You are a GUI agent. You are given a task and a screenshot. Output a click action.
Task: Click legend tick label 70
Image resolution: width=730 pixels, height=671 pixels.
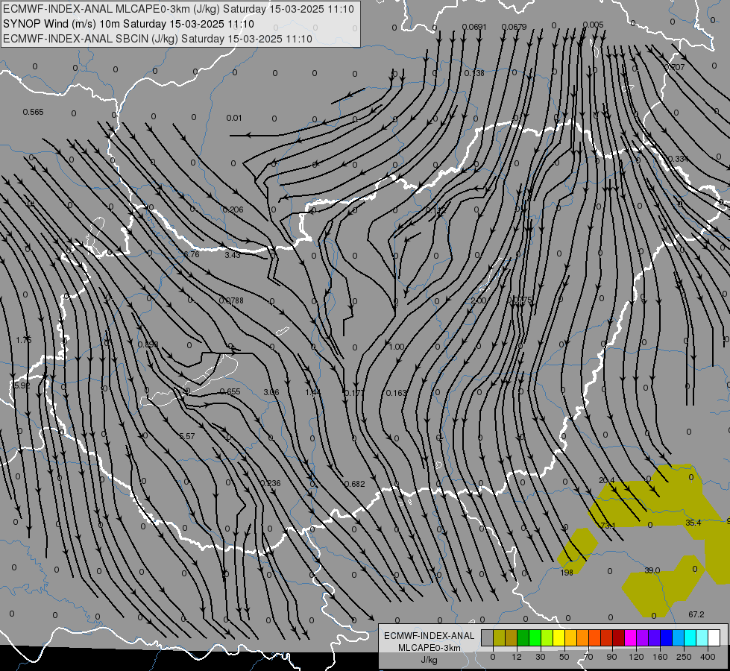[x=588, y=657]
